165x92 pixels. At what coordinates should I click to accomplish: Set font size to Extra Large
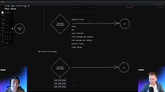pos(10,17)
